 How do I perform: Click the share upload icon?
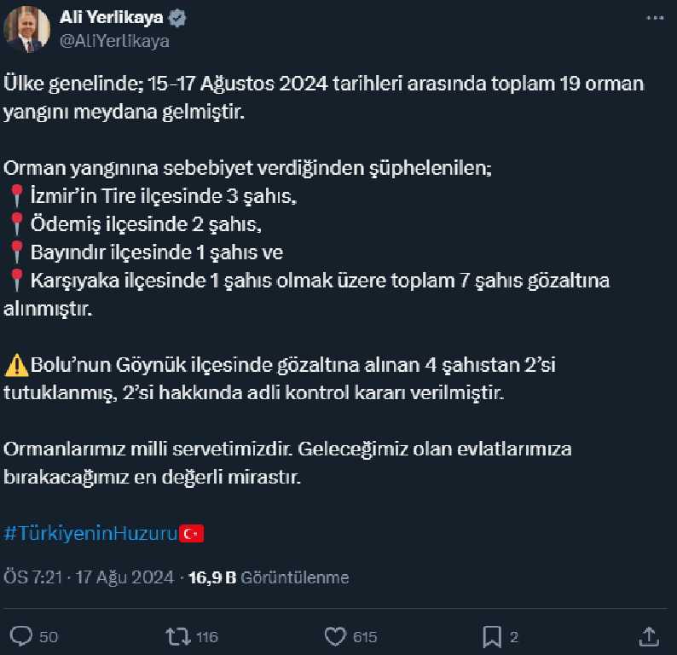(649, 636)
